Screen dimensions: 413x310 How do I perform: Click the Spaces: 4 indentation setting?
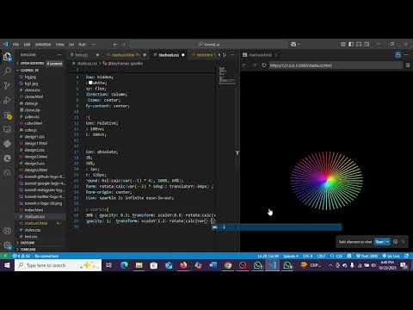tap(290, 256)
